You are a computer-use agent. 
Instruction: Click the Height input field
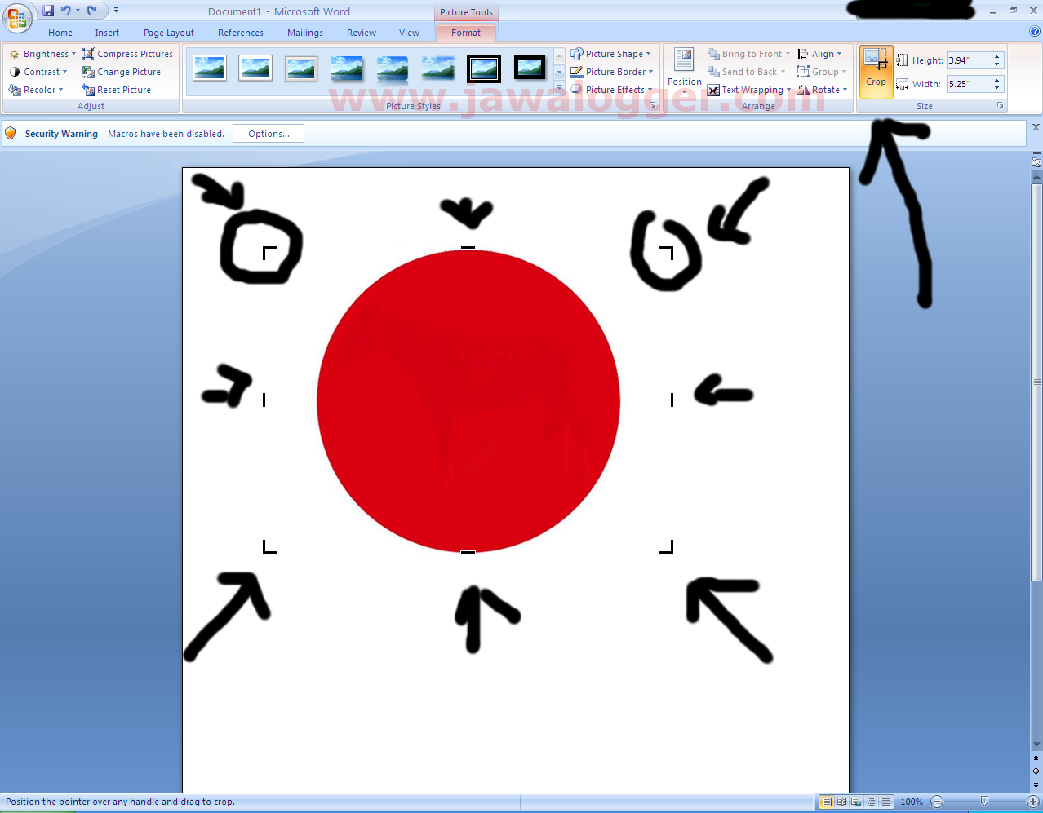tap(969, 60)
